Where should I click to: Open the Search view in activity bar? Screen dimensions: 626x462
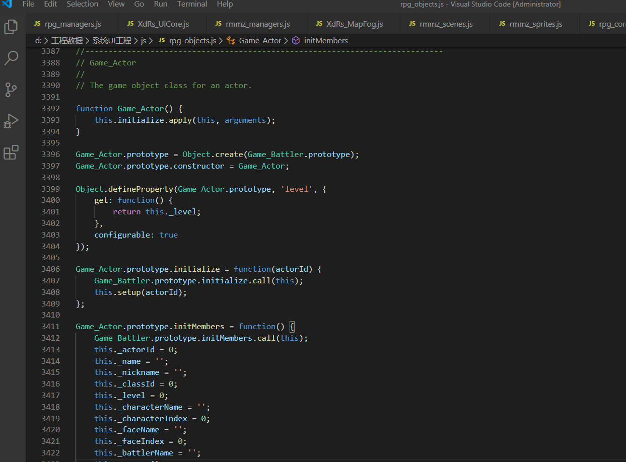coord(11,58)
